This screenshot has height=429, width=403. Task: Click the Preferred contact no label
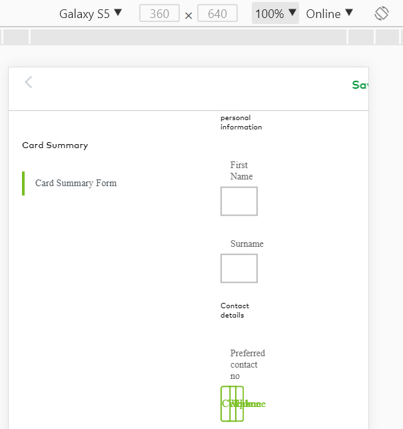247,364
